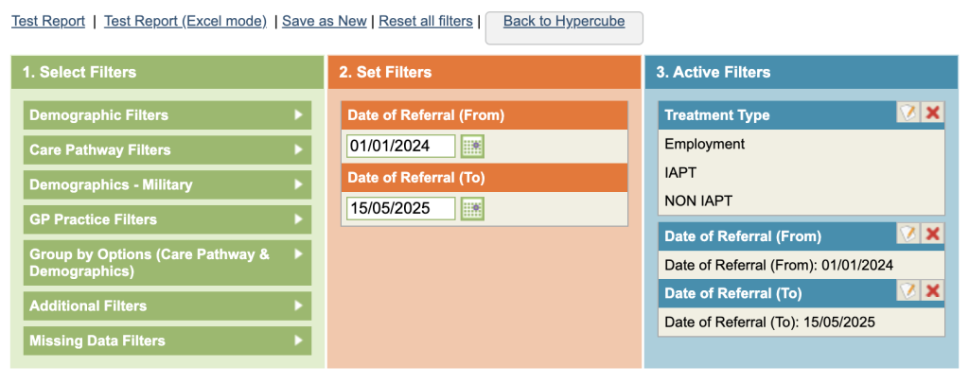Viewport: 969px width, 384px height.
Task: Expand the Demographic Filters section
Action: [x=167, y=115]
